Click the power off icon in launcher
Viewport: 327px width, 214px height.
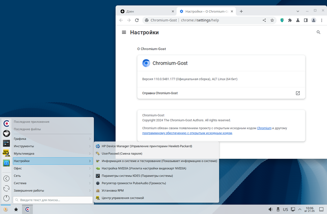(x=6, y=198)
